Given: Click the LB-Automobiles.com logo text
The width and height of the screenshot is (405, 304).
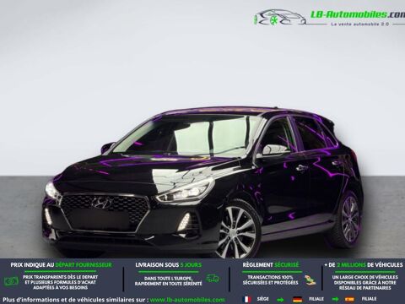Looking at the screenshot, I should point(358,14).
